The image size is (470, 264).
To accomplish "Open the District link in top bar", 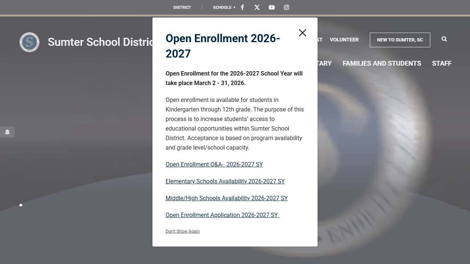I will [x=182, y=7].
